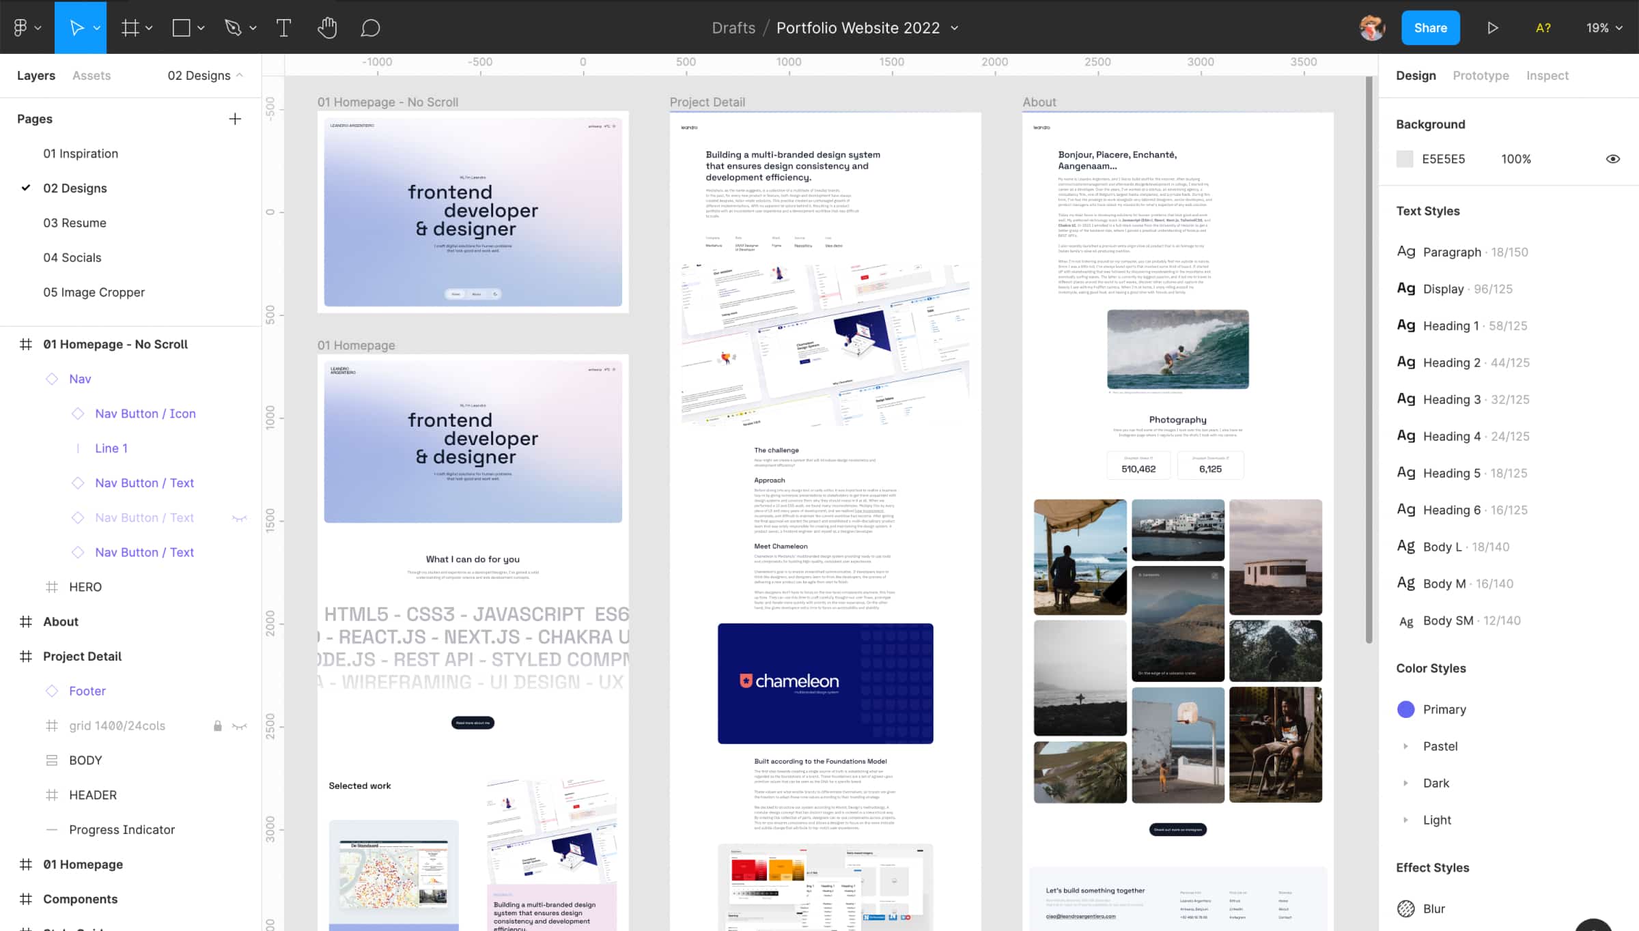
Task: Select the Pen tool
Action: click(233, 27)
